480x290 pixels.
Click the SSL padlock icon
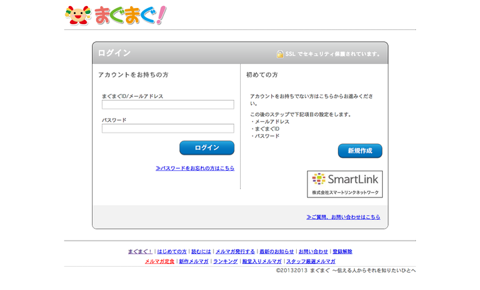280,54
